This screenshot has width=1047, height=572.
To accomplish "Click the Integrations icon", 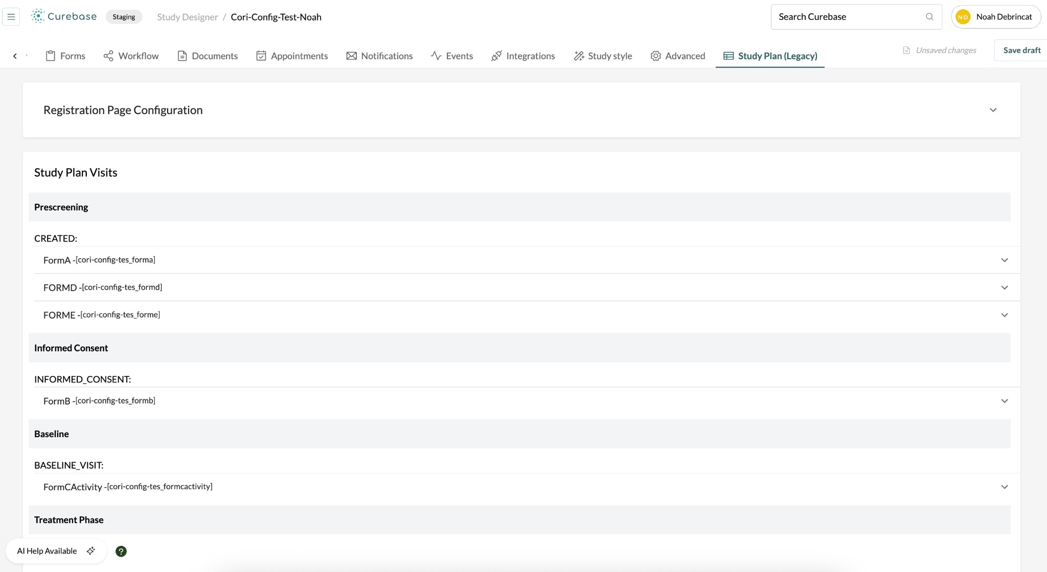I will click(x=495, y=56).
